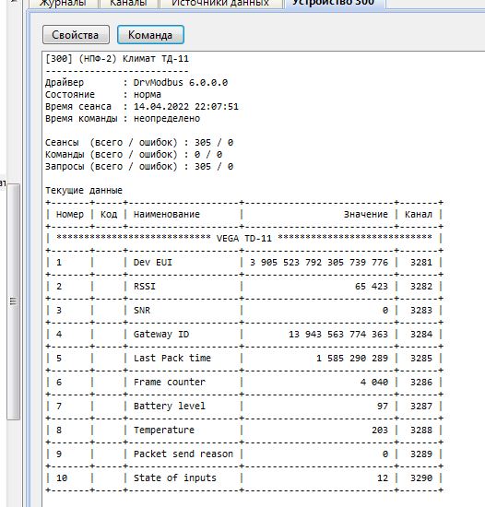Click the RSSI value 65 423
Image resolution: width=485 pixels, height=507 pixels.
click(372, 286)
